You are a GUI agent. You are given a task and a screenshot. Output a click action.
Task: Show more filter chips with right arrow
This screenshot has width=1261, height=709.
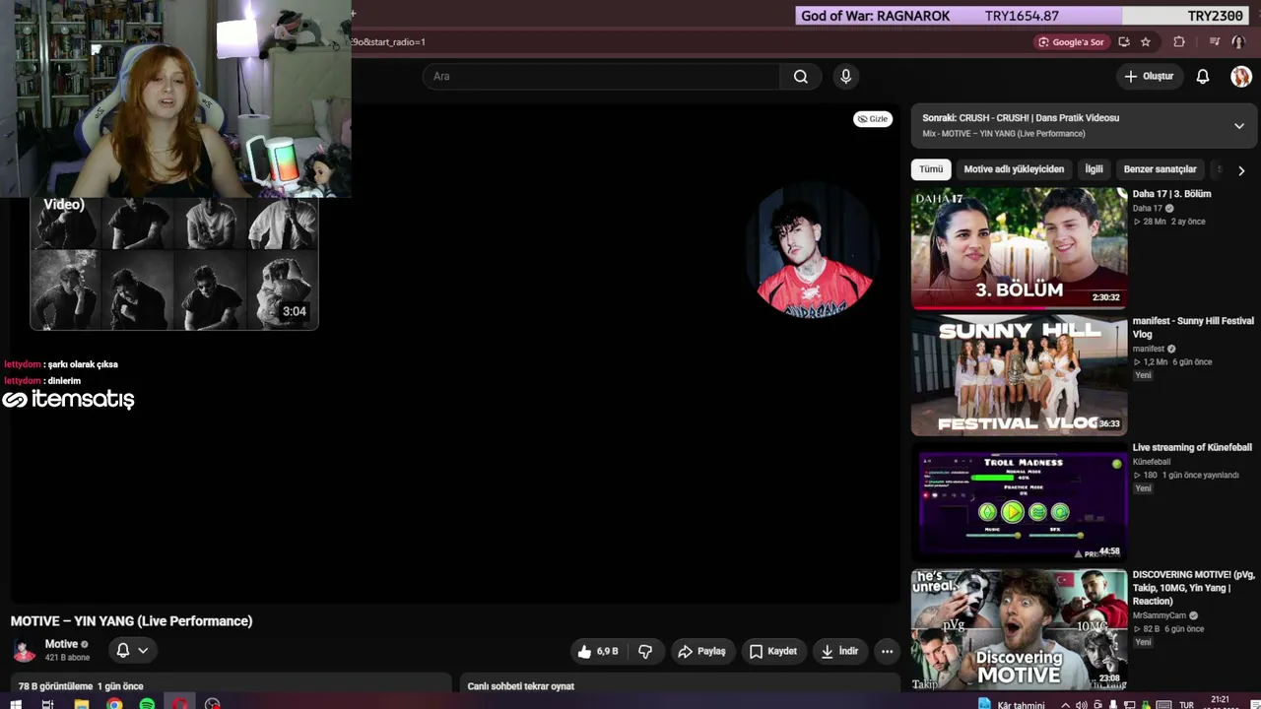point(1241,170)
